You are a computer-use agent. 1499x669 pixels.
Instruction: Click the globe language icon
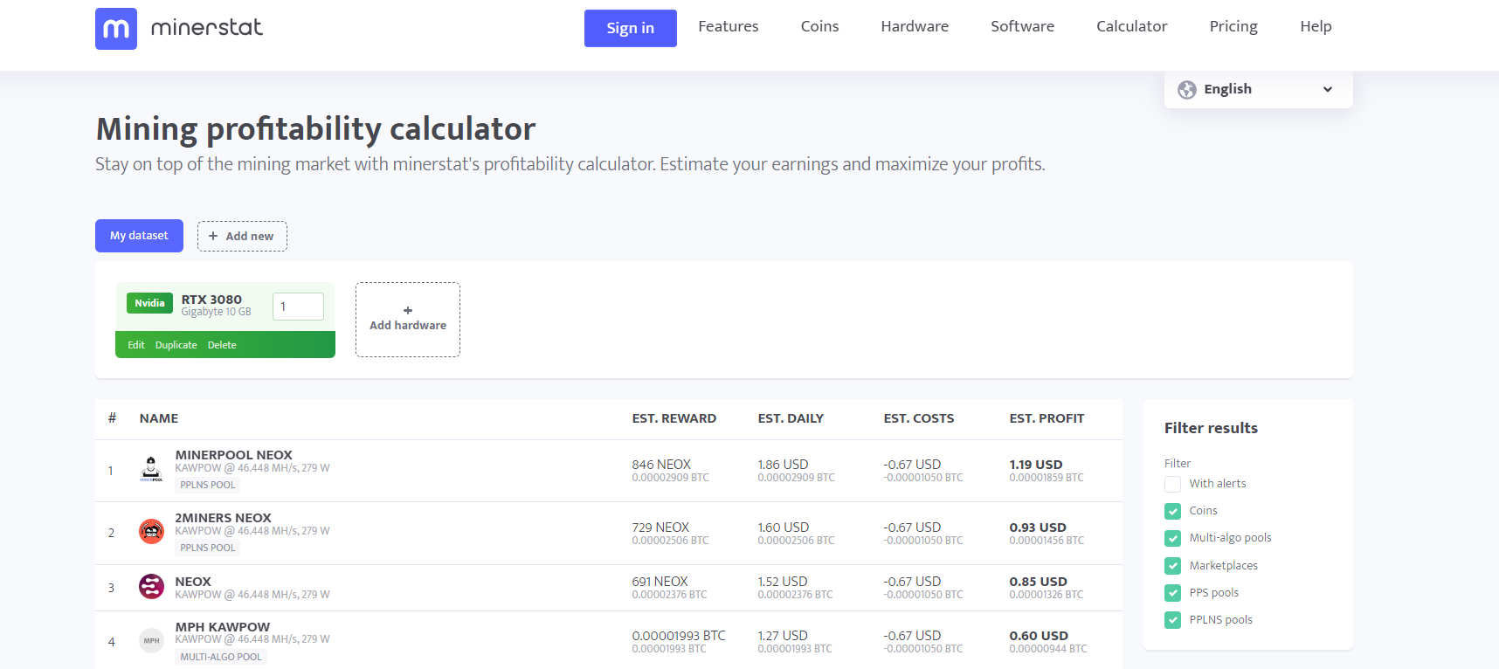(1186, 90)
